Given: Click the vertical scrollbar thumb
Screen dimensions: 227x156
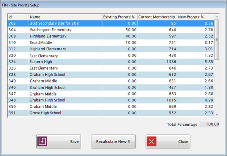Looking at the screenshot, I should coord(217,40).
